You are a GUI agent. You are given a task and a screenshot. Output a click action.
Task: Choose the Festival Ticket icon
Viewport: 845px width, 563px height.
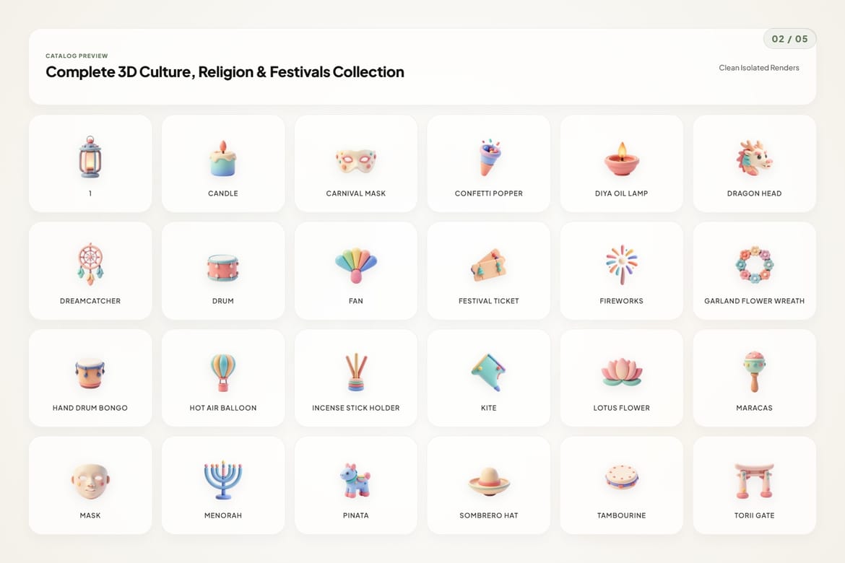[489, 266]
